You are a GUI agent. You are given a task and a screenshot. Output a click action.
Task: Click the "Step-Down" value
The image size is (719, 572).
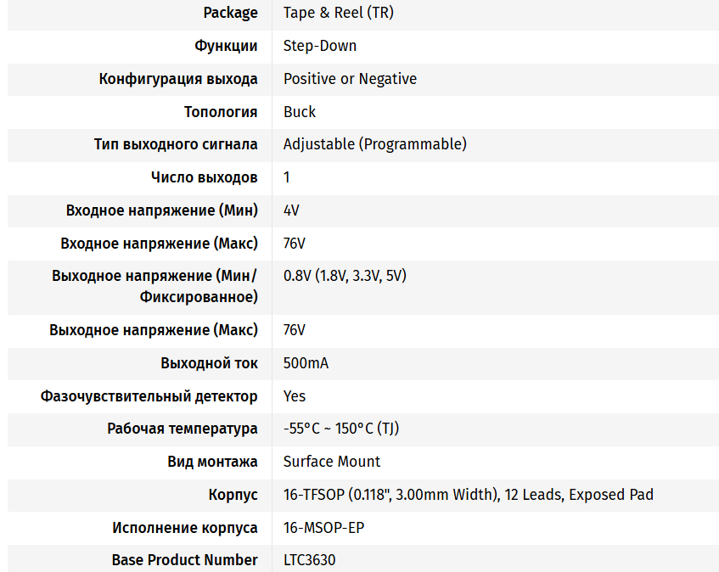click(x=320, y=46)
